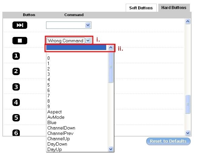199x155 pixels.
Task: Select the number 1 button icon
Action: tap(16, 56)
